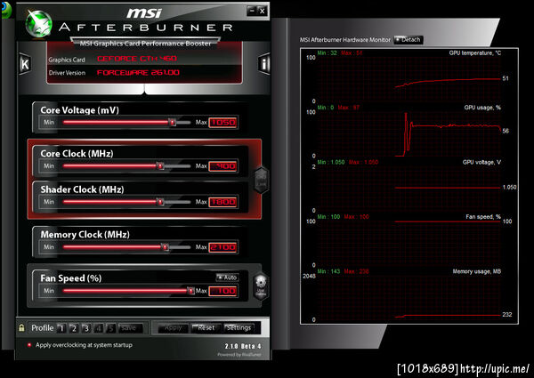The width and height of the screenshot is (534, 378).
Task: Load profile 5
Action: click(x=110, y=328)
